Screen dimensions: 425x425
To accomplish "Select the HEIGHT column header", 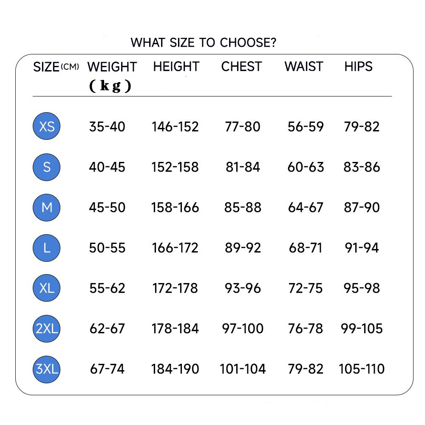I will tap(176, 67).
